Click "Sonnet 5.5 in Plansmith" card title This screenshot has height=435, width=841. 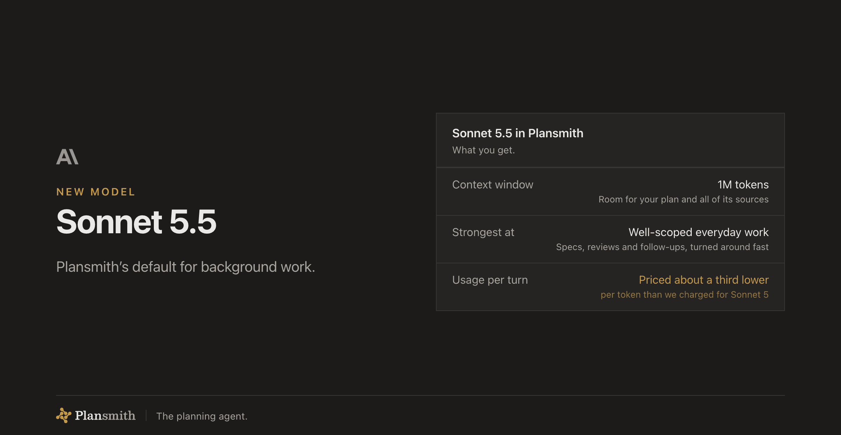point(518,133)
